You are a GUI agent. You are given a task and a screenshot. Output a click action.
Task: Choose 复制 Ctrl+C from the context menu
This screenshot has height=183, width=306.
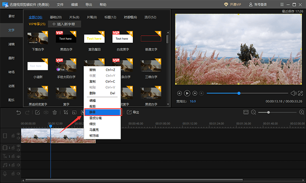coord(102,82)
